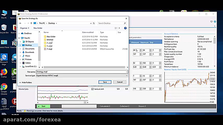
Task: Click the warning icon in status bar
Action: (25, 111)
